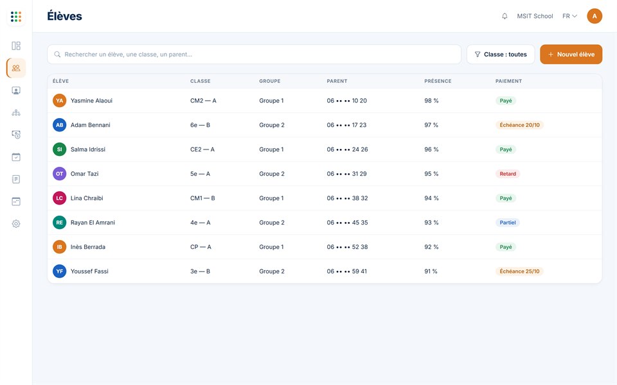Viewport: 617px width, 385px height.
Task: Click the colored dots app logo
Action: (16, 17)
